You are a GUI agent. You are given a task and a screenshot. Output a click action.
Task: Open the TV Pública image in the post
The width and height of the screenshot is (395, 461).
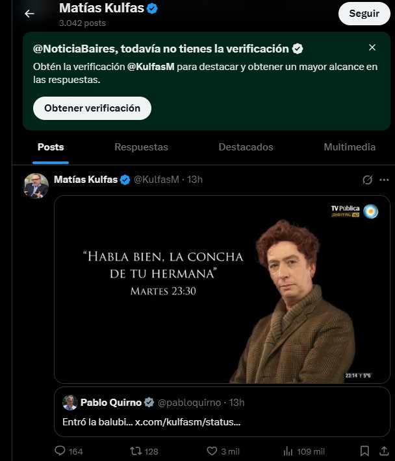click(x=222, y=289)
